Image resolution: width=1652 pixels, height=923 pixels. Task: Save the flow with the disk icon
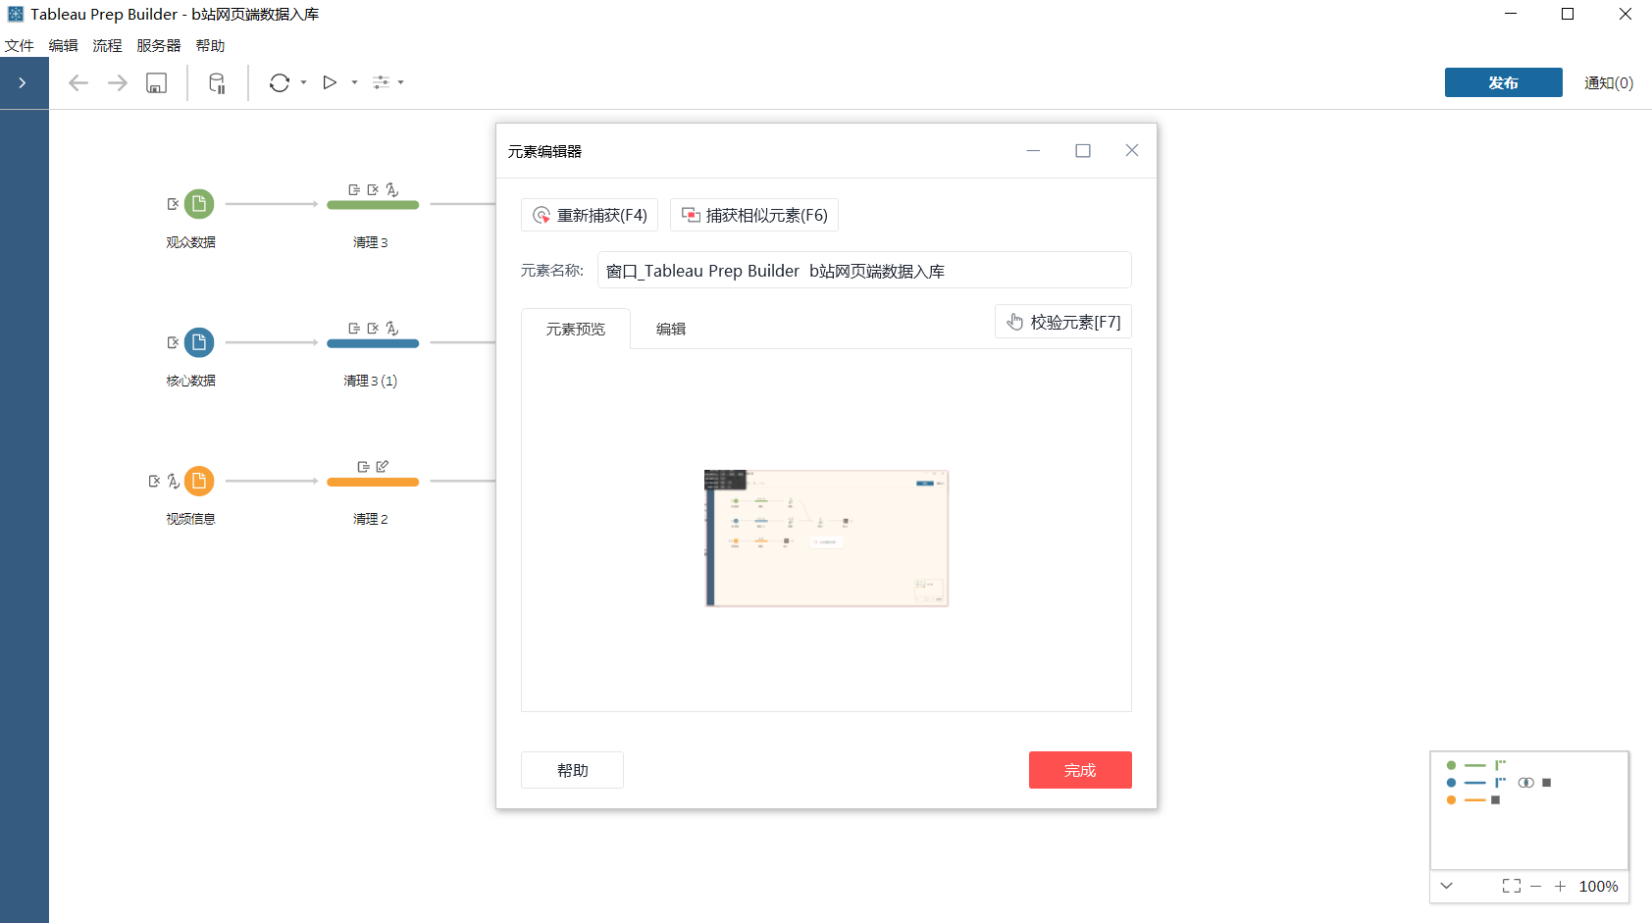point(157,83)
